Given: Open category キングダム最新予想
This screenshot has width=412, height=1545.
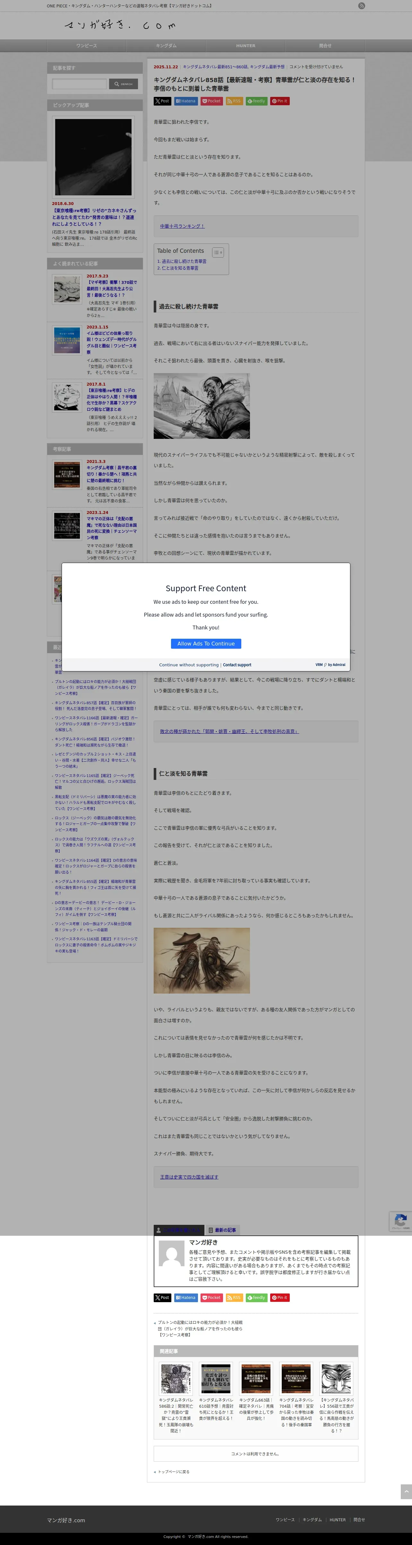Looking at the screenshot, I should [x=268, y=67].
